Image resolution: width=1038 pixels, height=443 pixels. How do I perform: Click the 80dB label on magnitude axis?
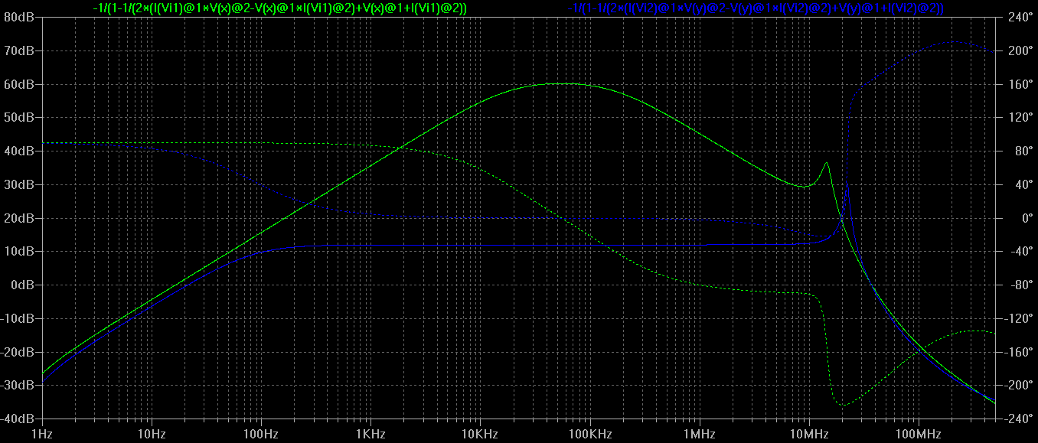pyautogui.click(x=18, y=18)
